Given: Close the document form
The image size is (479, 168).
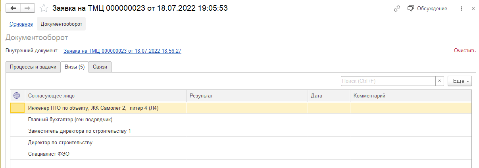Looking at the screenshot, I should point(473,8).
